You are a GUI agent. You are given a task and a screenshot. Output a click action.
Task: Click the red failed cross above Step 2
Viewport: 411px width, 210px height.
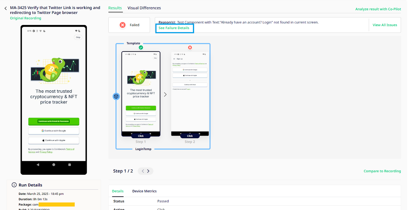(190, 47)
